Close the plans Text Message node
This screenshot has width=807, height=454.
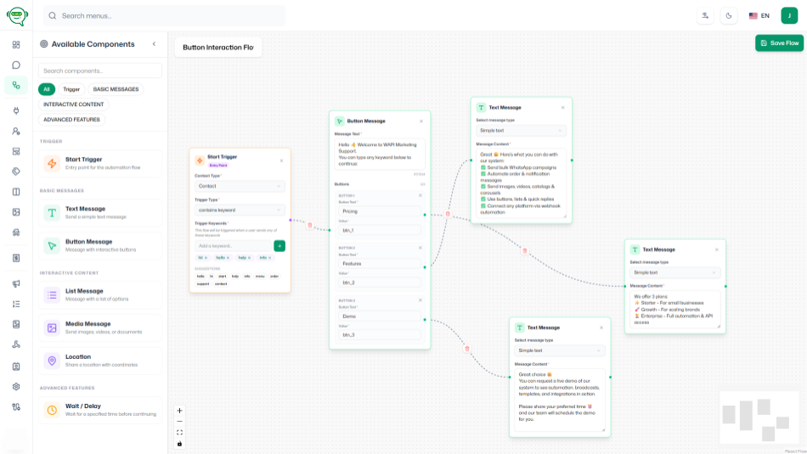(716, 249)
